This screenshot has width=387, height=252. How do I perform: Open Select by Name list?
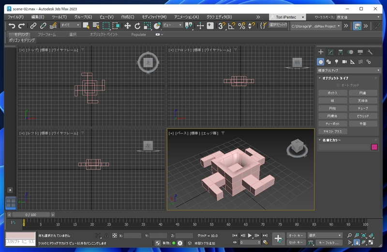pyautogui.click(x=96, y=26)
